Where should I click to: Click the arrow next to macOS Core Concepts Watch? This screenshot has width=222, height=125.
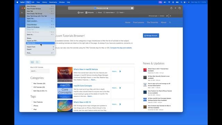pyautogui.click(x=120, y=88)
